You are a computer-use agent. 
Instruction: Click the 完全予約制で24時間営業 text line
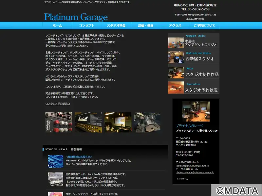(x=70, y=93)
